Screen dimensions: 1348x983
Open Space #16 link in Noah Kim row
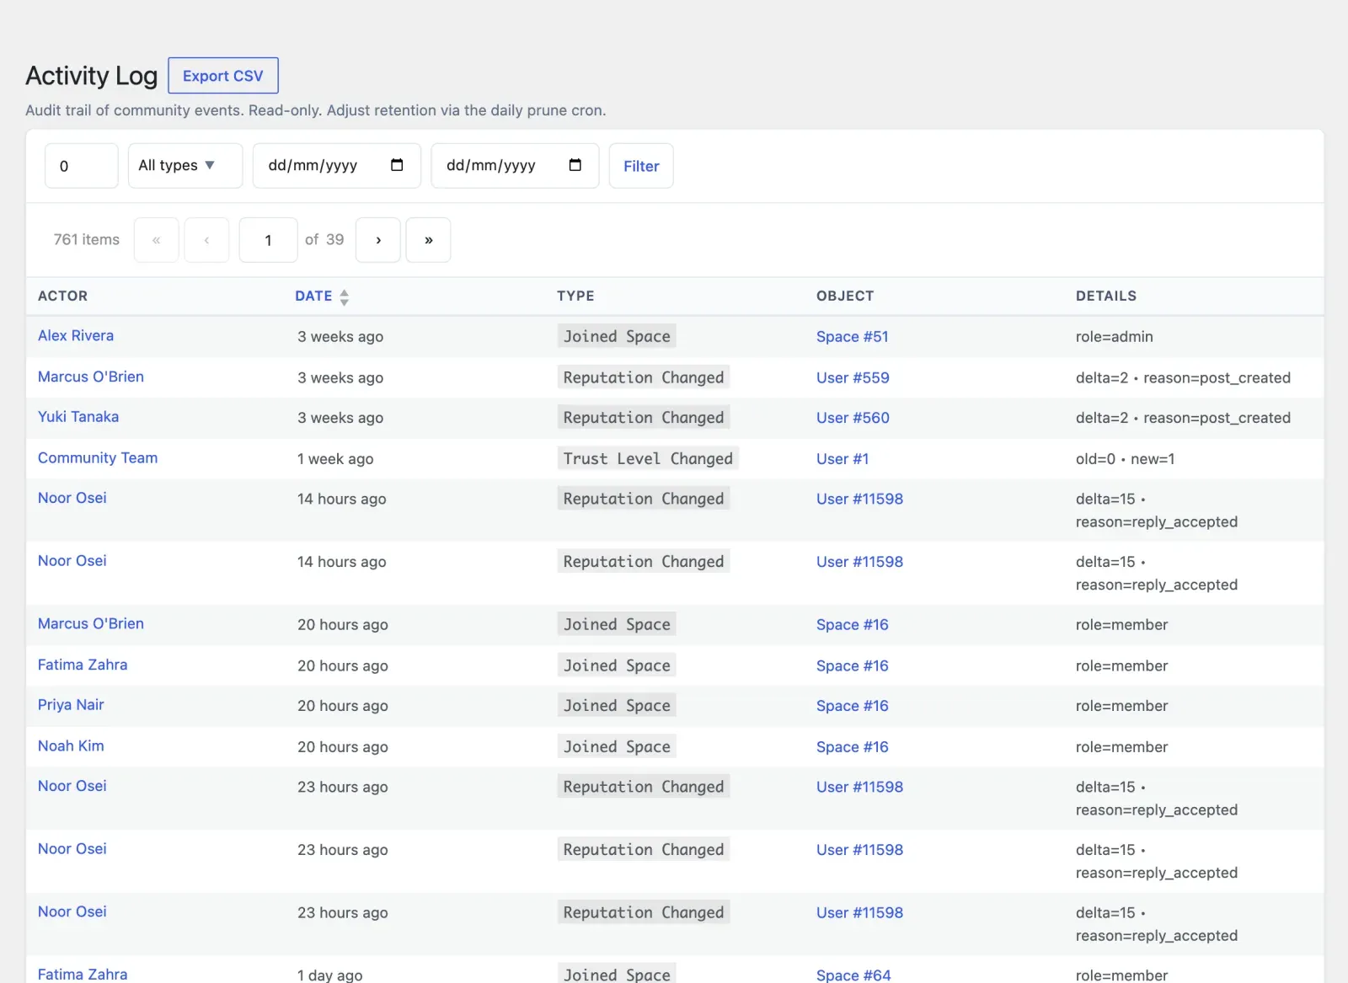[852, 746]
